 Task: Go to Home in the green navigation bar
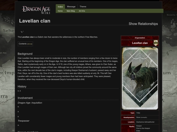pyautogui.click(x=60, y=11)
